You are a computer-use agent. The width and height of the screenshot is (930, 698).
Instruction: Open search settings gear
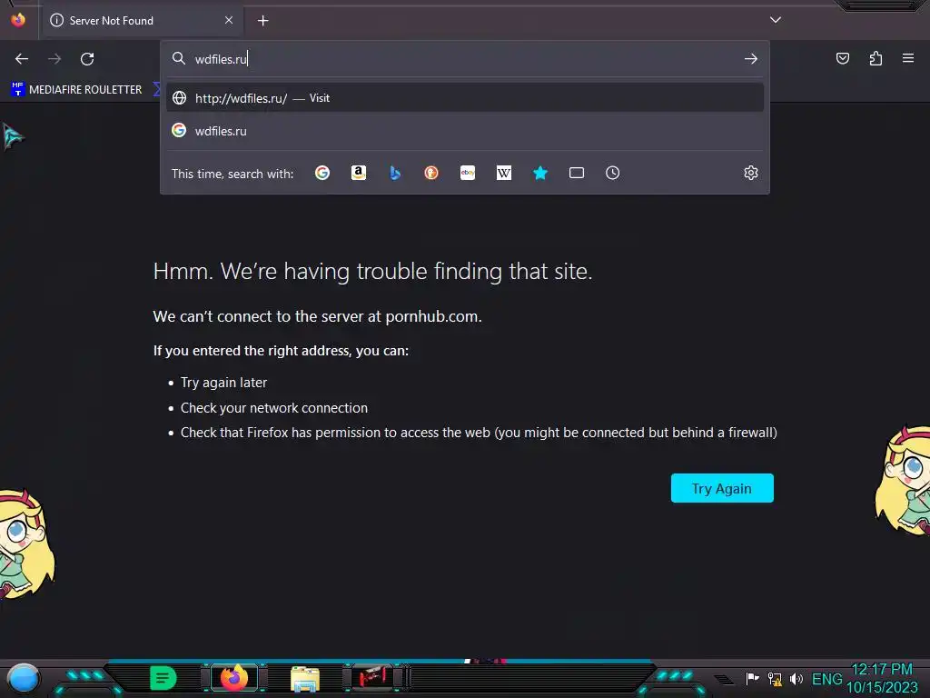coord(751,173)
